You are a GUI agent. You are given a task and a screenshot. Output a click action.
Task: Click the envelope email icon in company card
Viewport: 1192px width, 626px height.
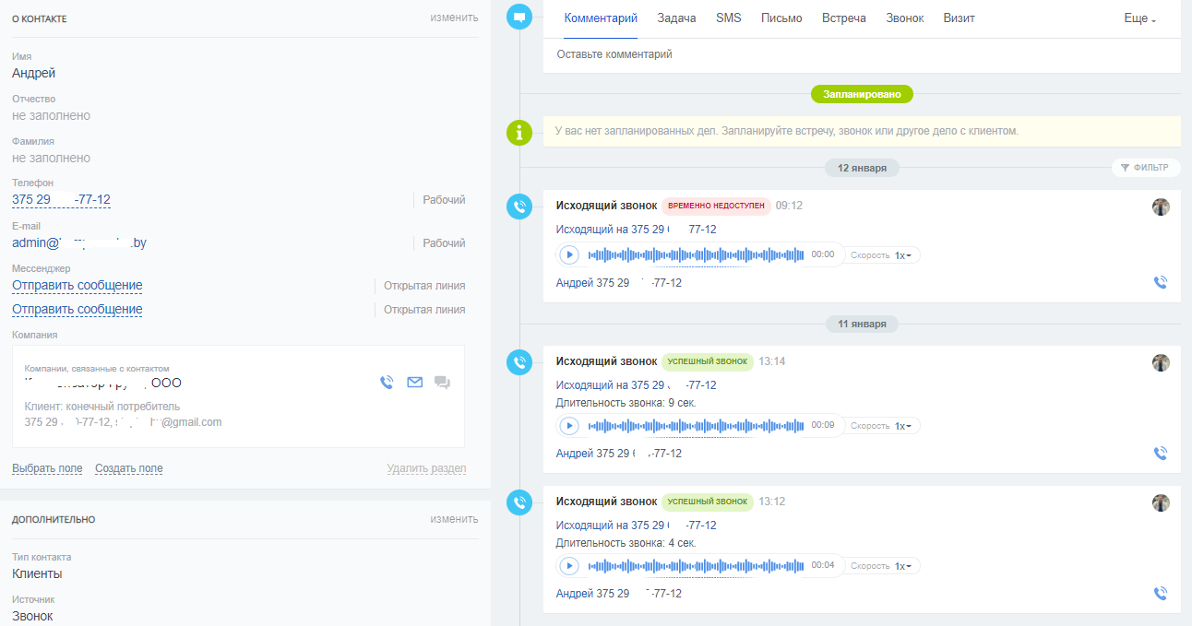[414, 383]
